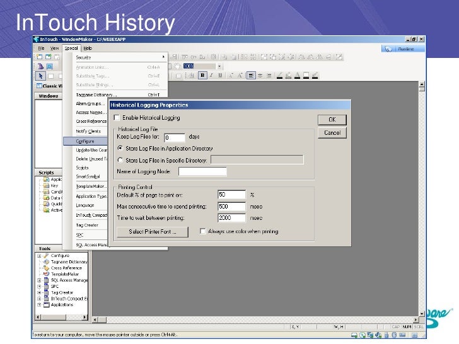Expand the Tag Creator tree node
The image size is (459, 344).
(x=39, y=292)
